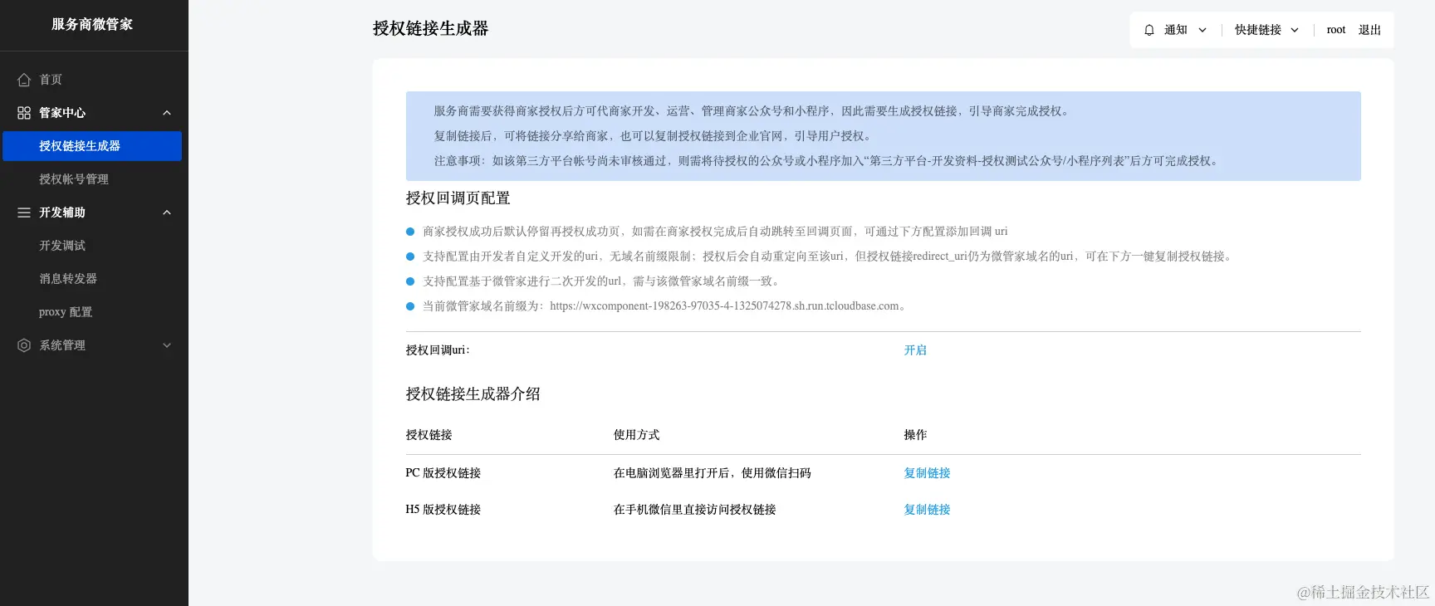Image resolution: width=1435 pixels, height=606 pixels.
Task: Click the hexagon gear icon for 系统管理
Action: 24,345
